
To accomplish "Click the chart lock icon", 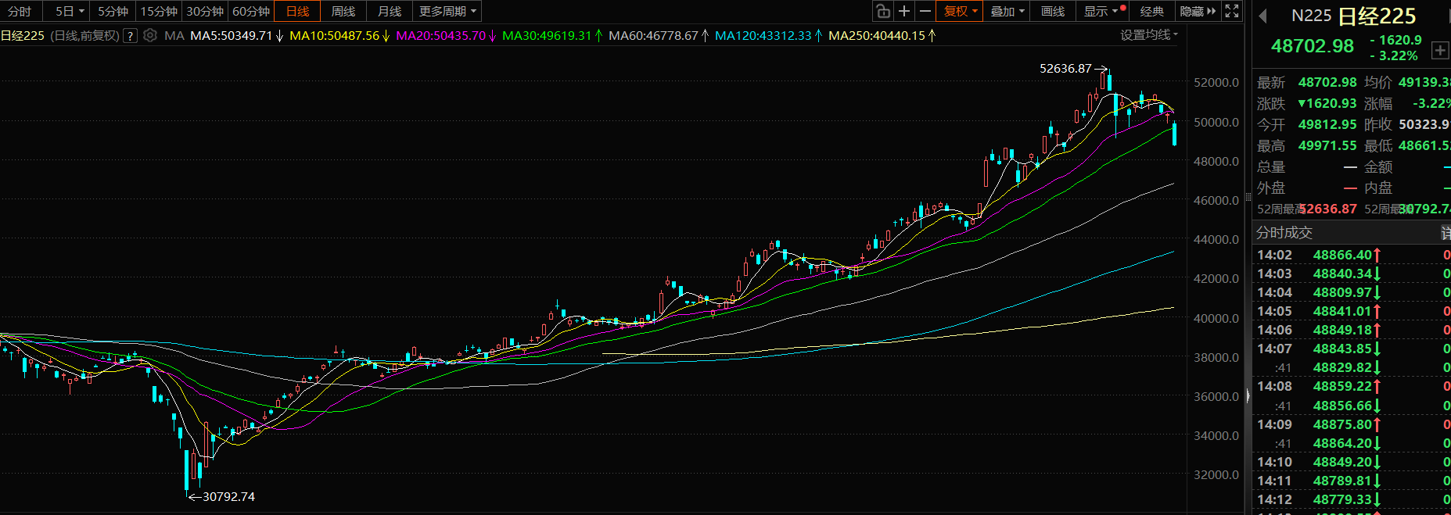I will tap(883, 11).
